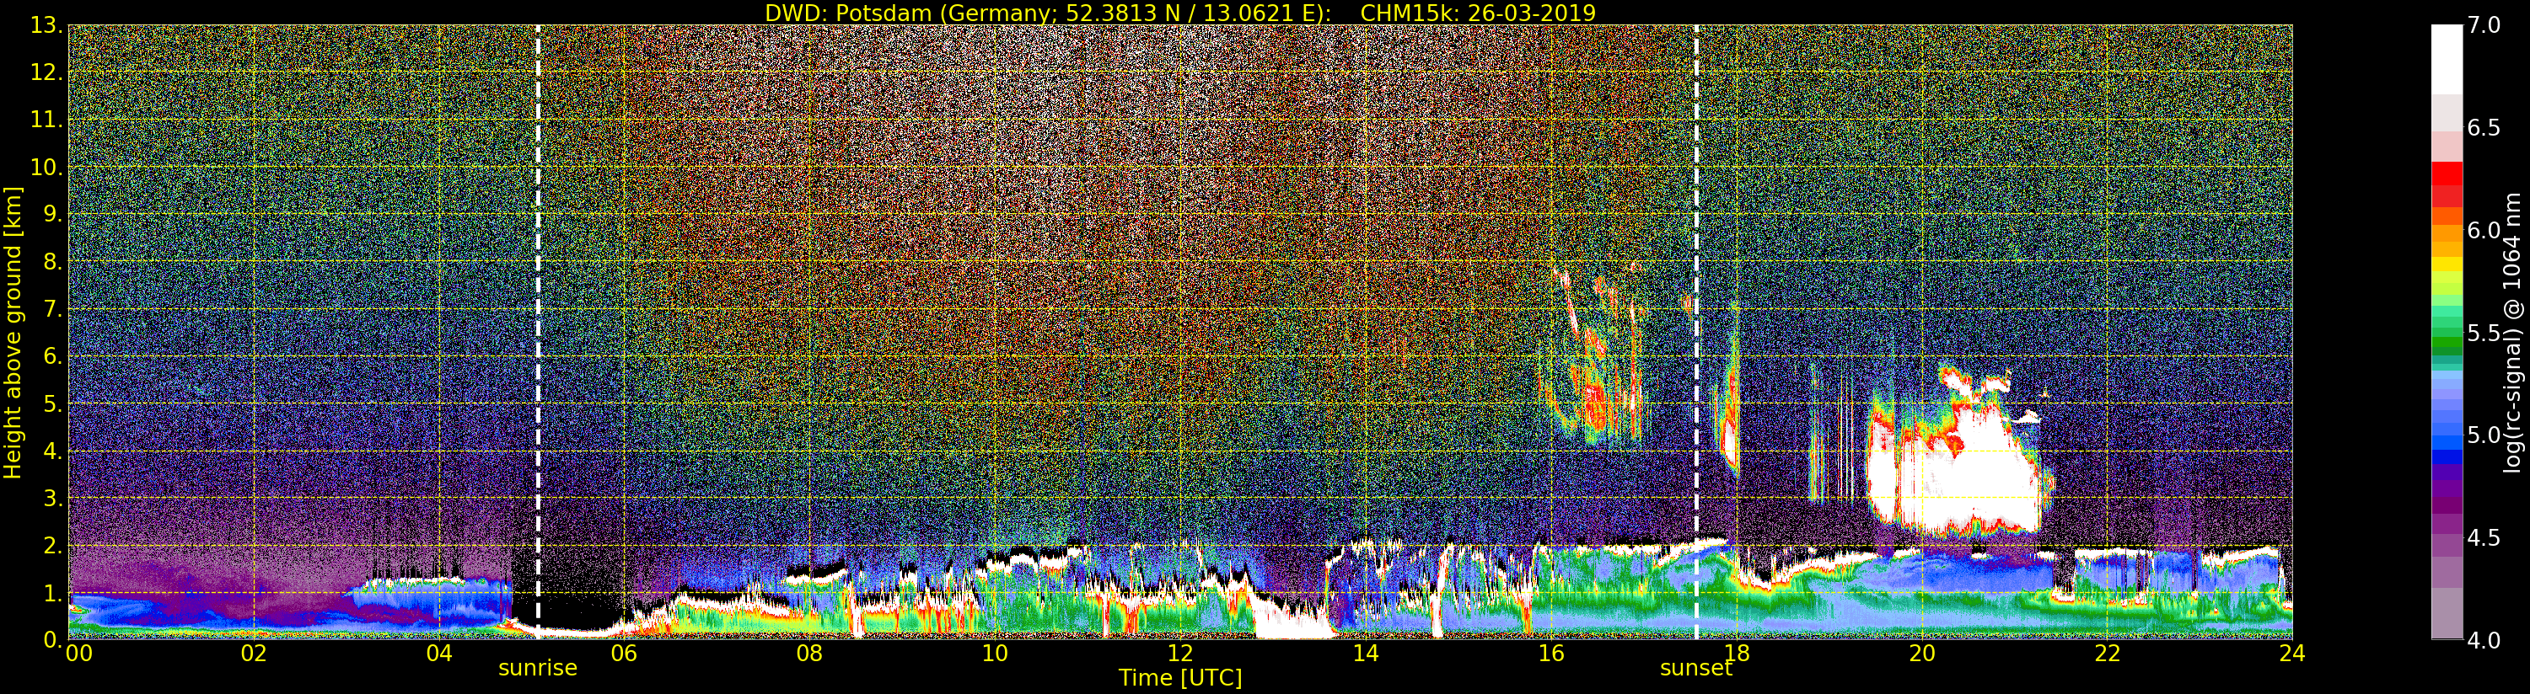Click the time axis tick '10'
This screenshot has width=2530, height=694.
[x=995, y=654]
